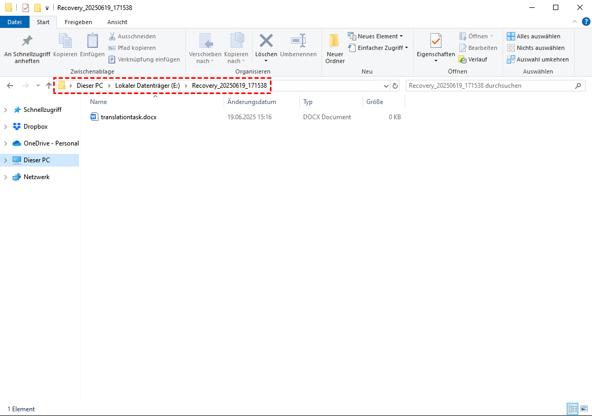This screenshot has width=592, height=416.
Task: Click the Einfügen clipboard icon
Action: 92,40
